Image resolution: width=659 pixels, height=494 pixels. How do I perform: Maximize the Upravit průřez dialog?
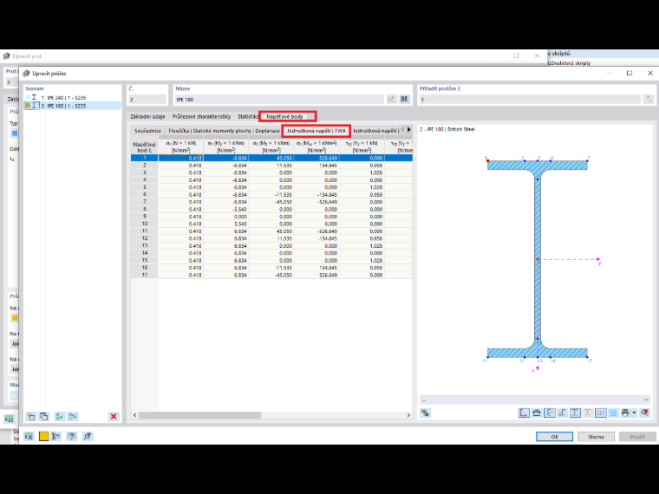[x=630, y=73]
